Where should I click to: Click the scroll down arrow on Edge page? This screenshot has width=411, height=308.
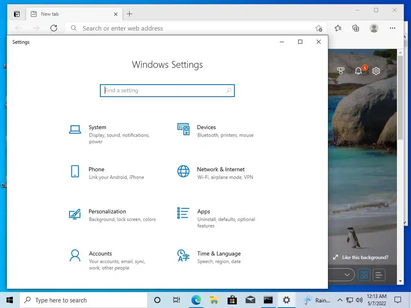coord(400,281)
